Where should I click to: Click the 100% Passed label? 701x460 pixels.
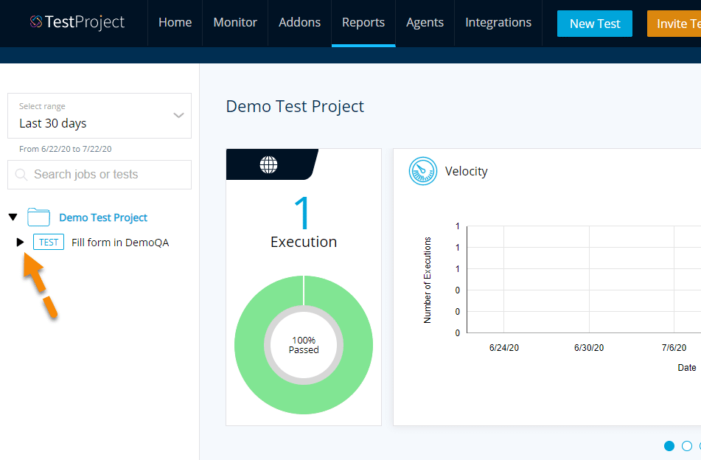(x=304, y=345)
